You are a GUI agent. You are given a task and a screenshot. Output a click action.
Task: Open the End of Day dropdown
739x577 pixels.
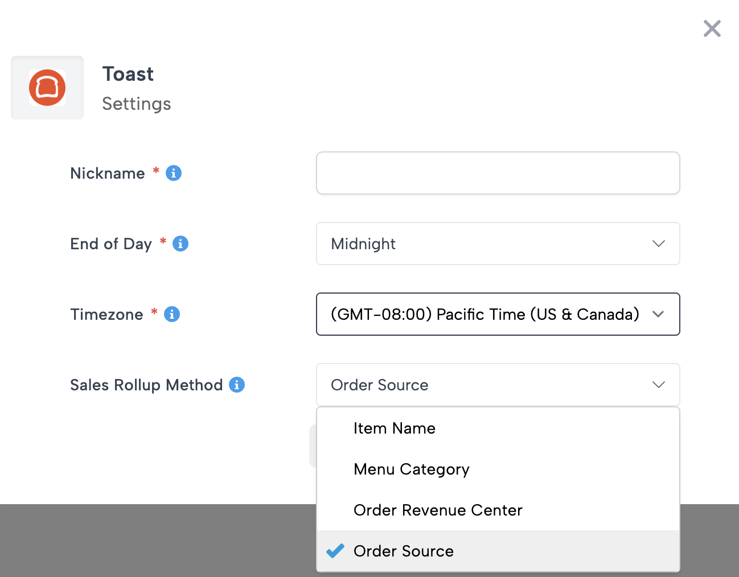(498, 244)
